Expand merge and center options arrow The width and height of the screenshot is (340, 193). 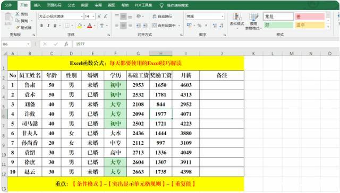[x=179, y=25]
